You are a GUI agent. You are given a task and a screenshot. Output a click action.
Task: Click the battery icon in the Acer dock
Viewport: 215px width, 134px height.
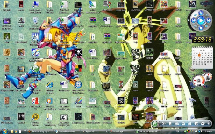(x=170, y=124)
